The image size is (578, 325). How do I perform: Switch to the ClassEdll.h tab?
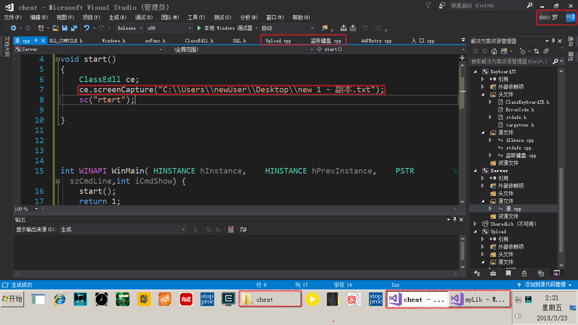[199, 41]
